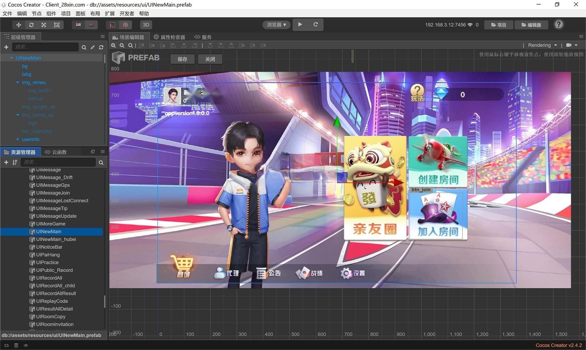The height and width of the screenshot is (350, 586).
Task: Focus the hierarchy search field
Action: tap(45, 47)
